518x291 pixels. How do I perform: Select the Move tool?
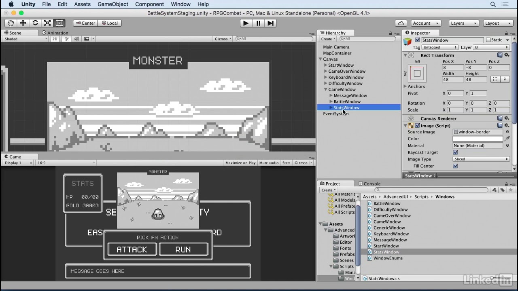coord(23,23)
